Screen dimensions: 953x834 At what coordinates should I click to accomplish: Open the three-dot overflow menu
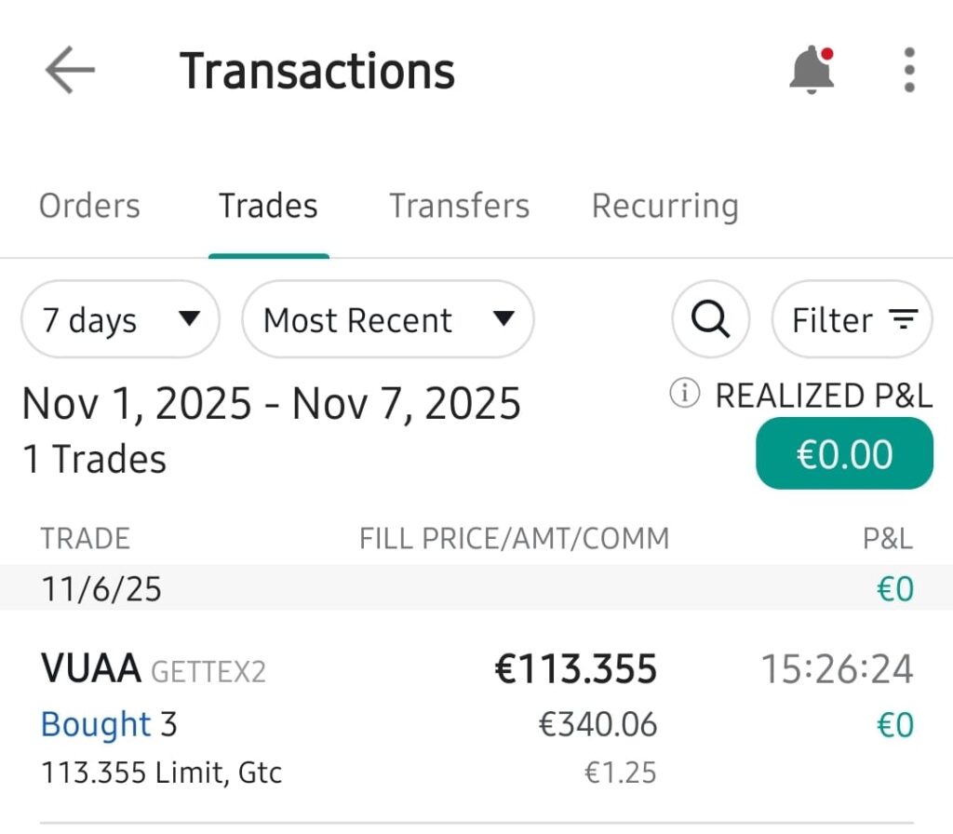pyautogui.click(x=909, y=71)
